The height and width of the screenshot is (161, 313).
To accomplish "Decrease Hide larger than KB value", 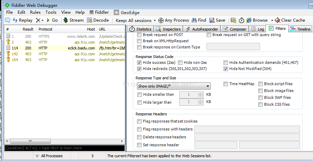I will click(200, 104).
